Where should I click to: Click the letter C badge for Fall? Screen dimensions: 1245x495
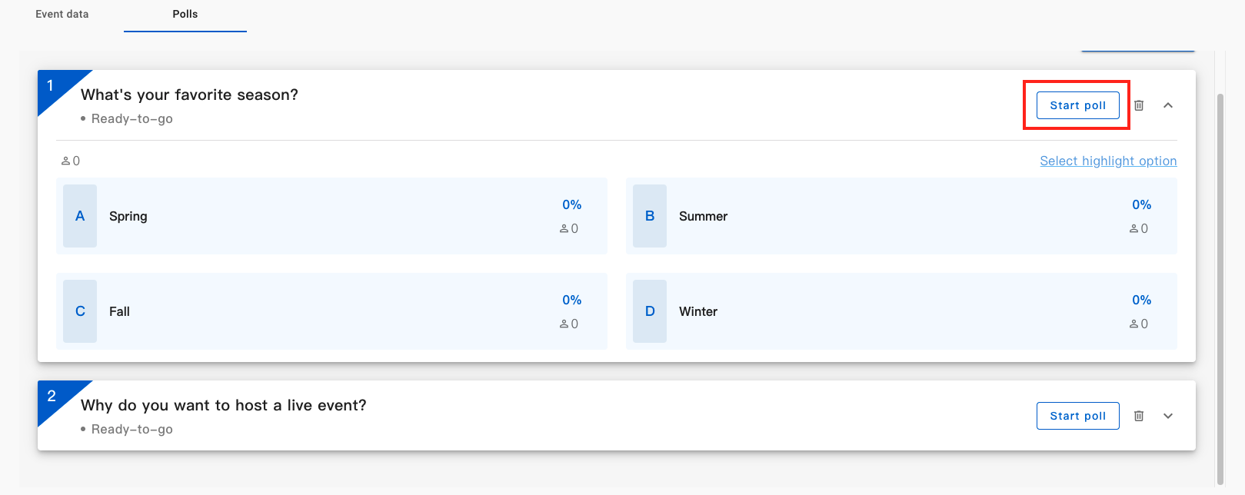tap(79, 311)
